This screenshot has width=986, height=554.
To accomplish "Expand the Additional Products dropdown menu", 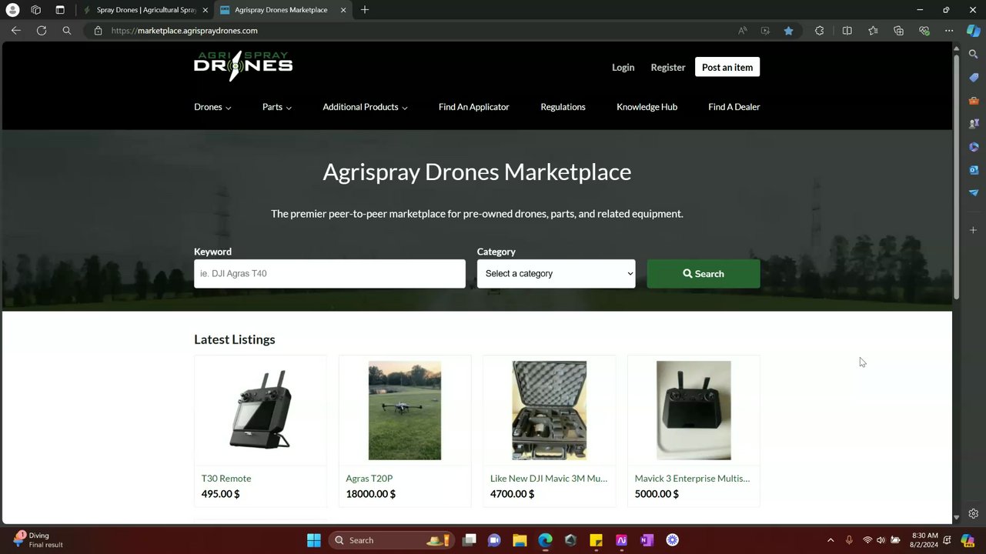I will click(365, 107).
